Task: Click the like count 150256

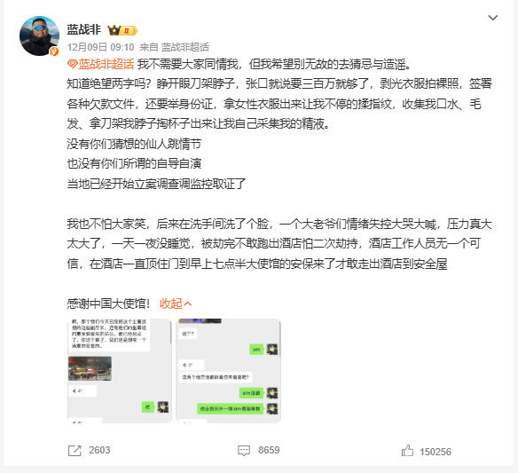Action: 436,452
